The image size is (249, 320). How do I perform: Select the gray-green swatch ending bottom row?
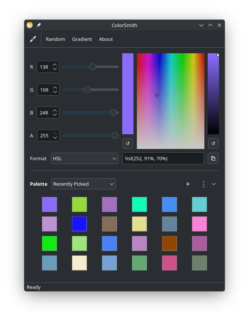coord(199,263)
